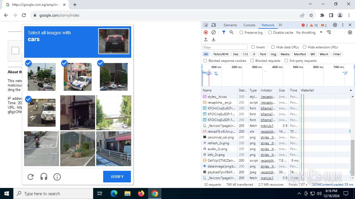Export HAR file with download arrow
The height and width of the screenshot is (199, 355).
click(x=214, y=40)
